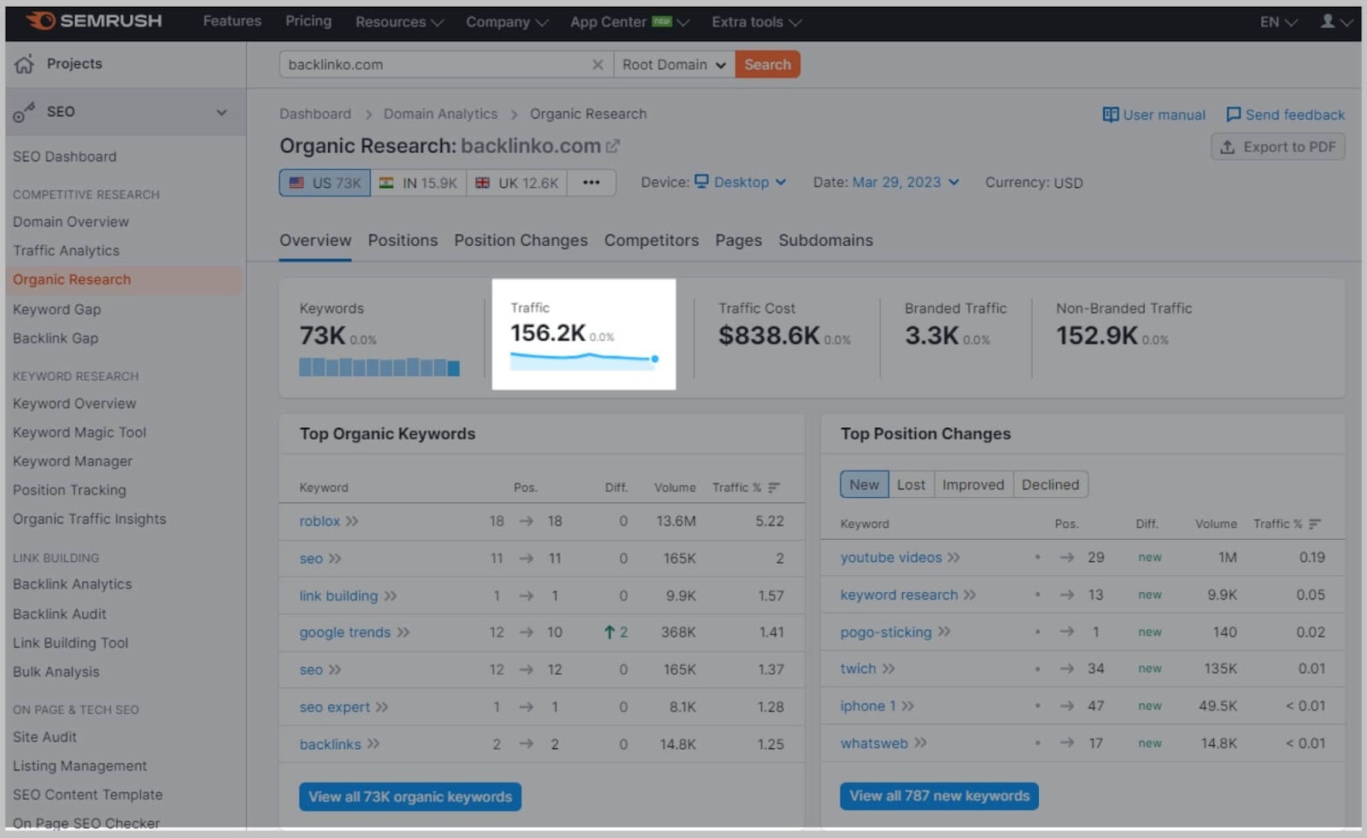Screen dimensions: 1367x838
Task: Click Export to PDF button
Action: tap(1278, 147)
